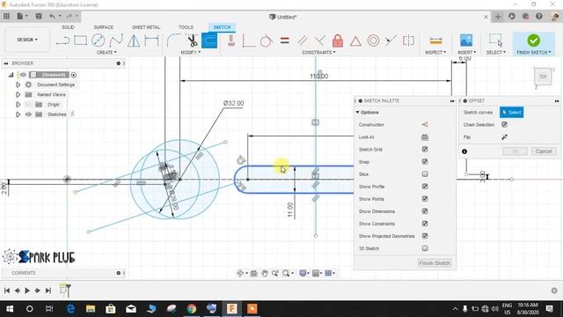Select the Rectangle sketch tool

click(x=80, y=41)
